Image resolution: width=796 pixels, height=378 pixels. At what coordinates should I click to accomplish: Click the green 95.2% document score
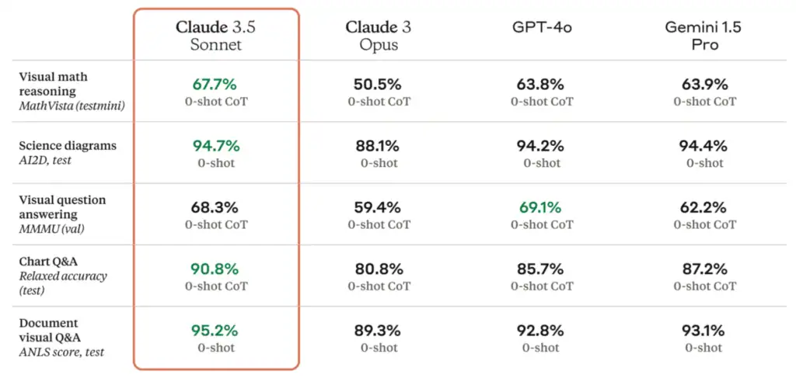pos(215,330)
